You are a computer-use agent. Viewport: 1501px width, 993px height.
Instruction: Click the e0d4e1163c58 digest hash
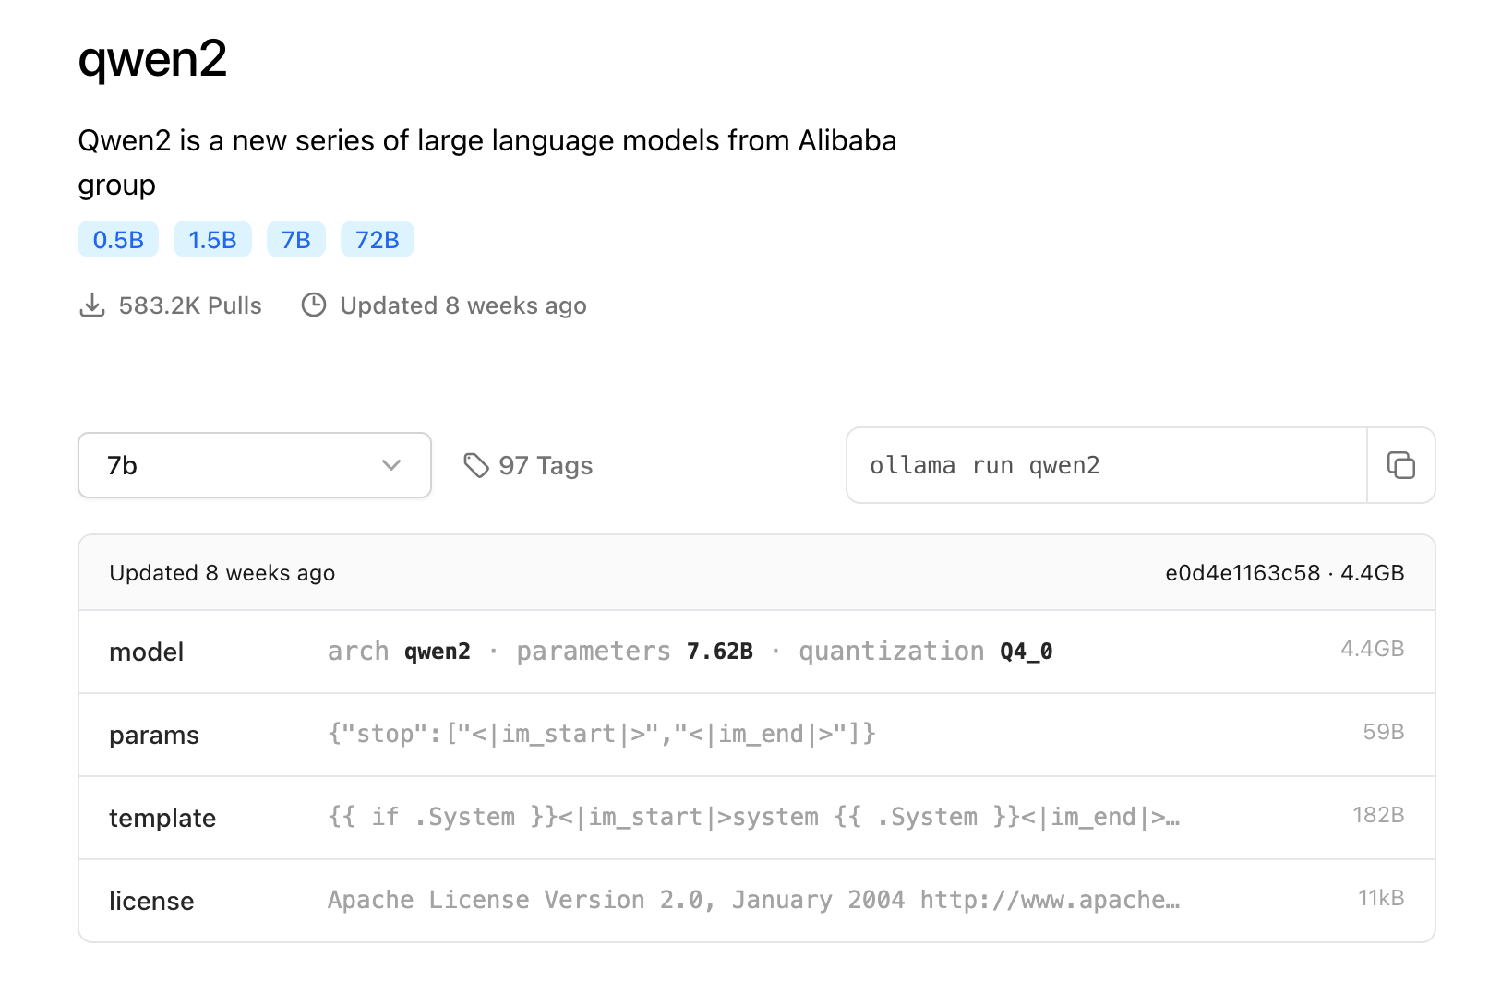pyautogui.click(x=1242, y=573)
